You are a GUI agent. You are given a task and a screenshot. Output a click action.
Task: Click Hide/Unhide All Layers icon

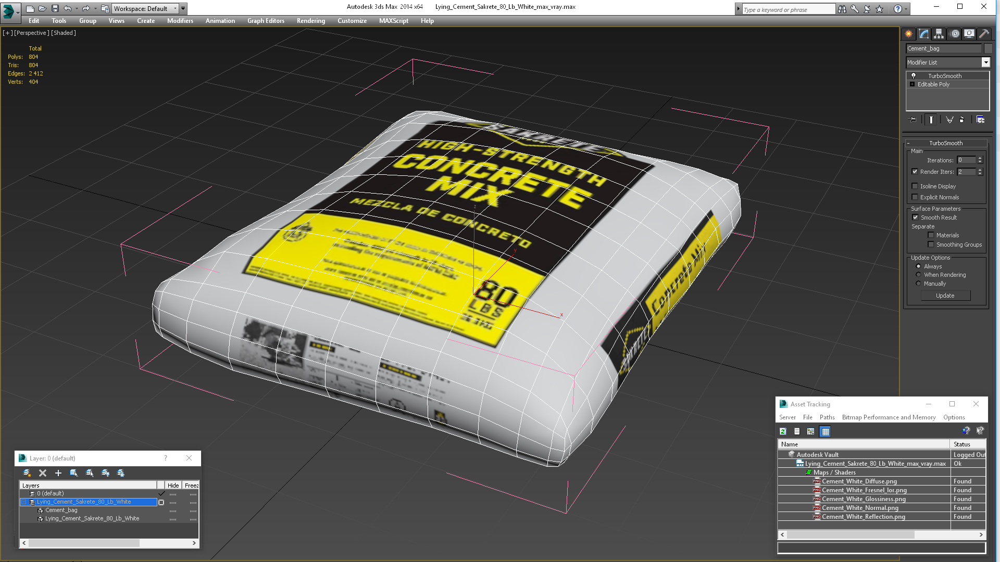tap(105, 473)
